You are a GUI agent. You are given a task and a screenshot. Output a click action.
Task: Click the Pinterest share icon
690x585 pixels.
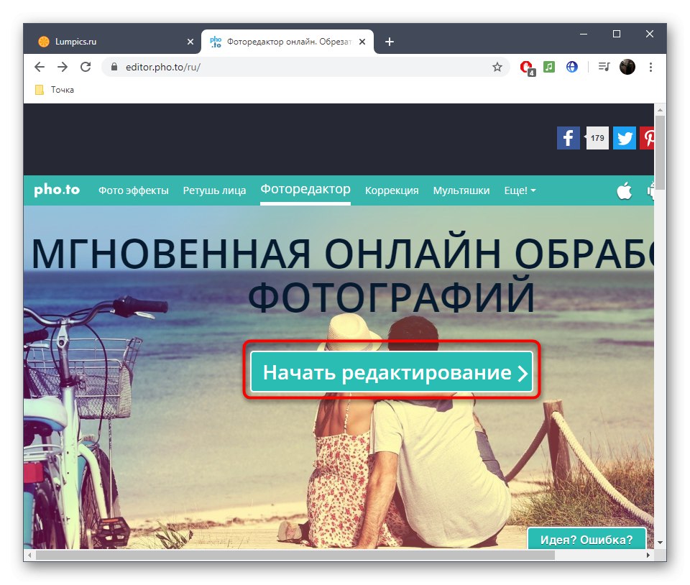point(649,137)
